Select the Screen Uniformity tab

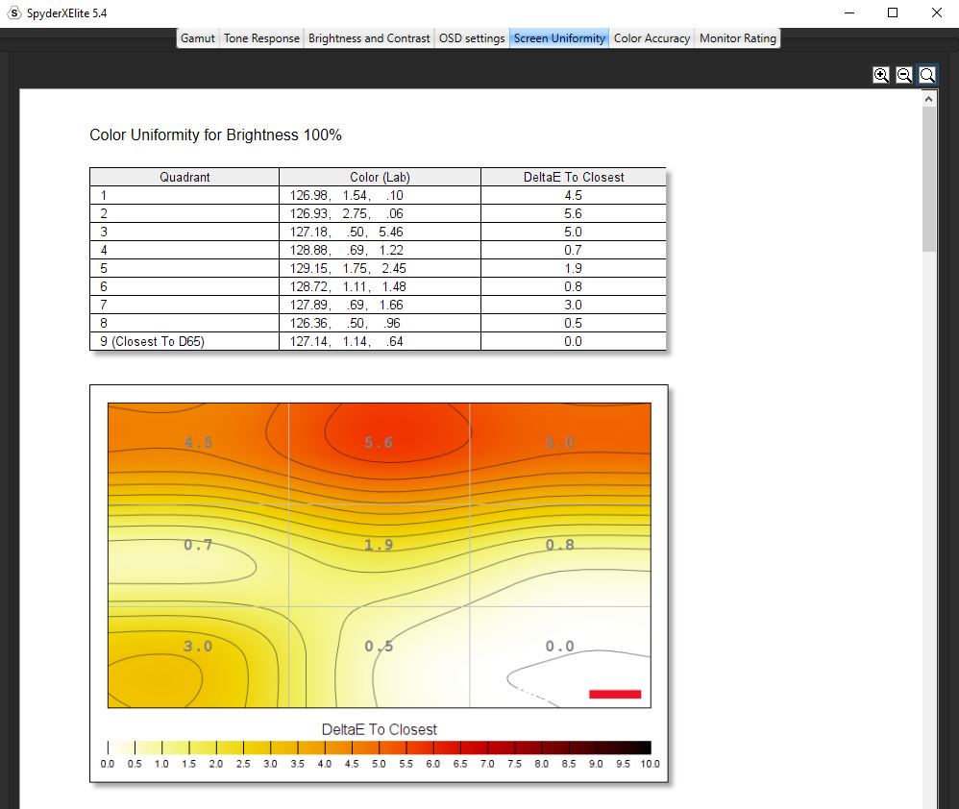click(x=559, y=38)
